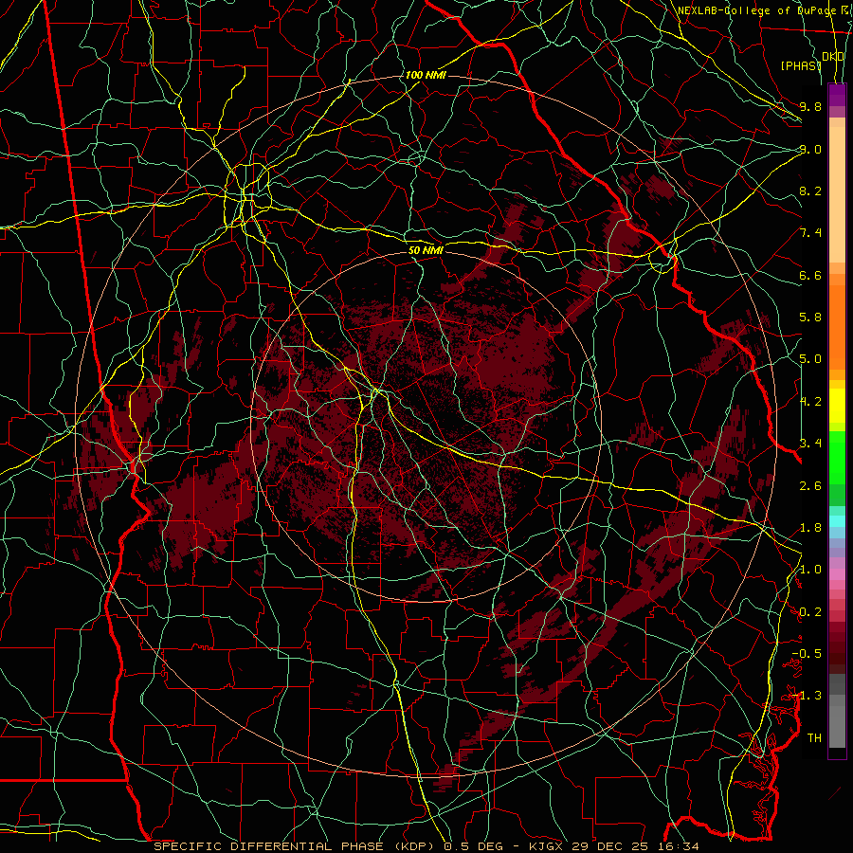Click the 5.8 value on the scale
The image size is (853, 853).
coord(810,318)
